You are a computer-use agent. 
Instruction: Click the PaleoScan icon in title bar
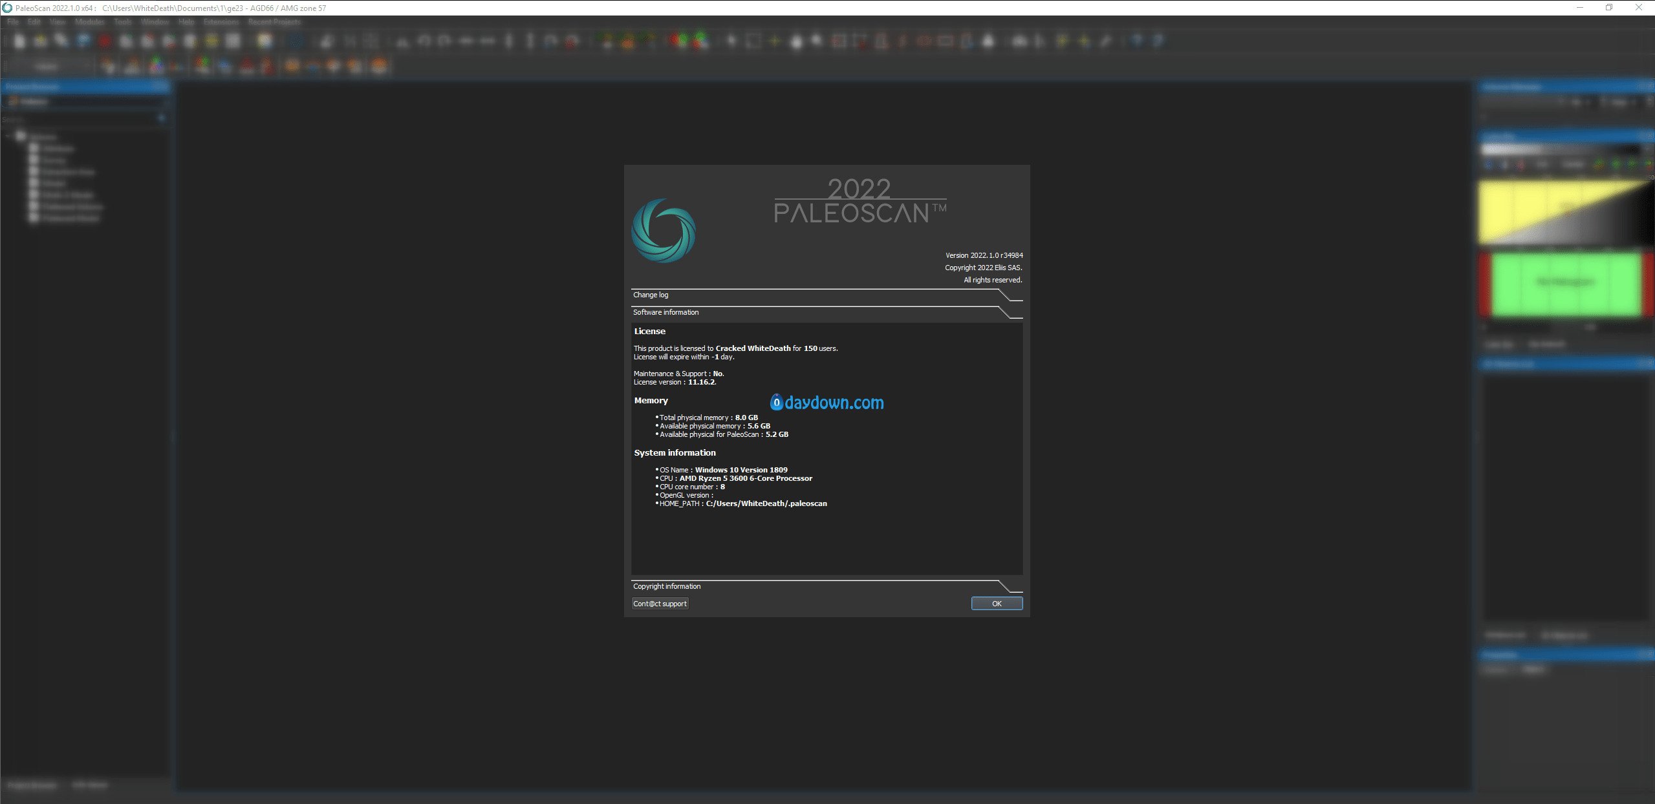tap(7, 8)
